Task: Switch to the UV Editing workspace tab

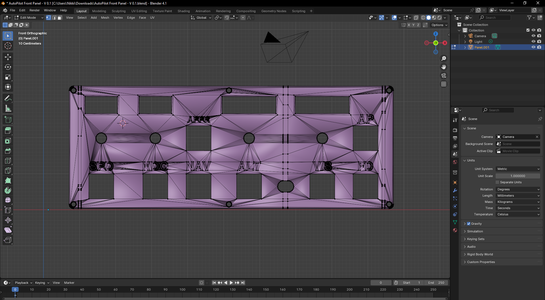Action: point(139,11)
